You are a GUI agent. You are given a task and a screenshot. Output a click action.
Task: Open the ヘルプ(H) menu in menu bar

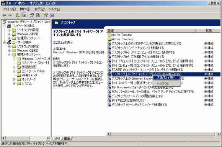[54, 9]
